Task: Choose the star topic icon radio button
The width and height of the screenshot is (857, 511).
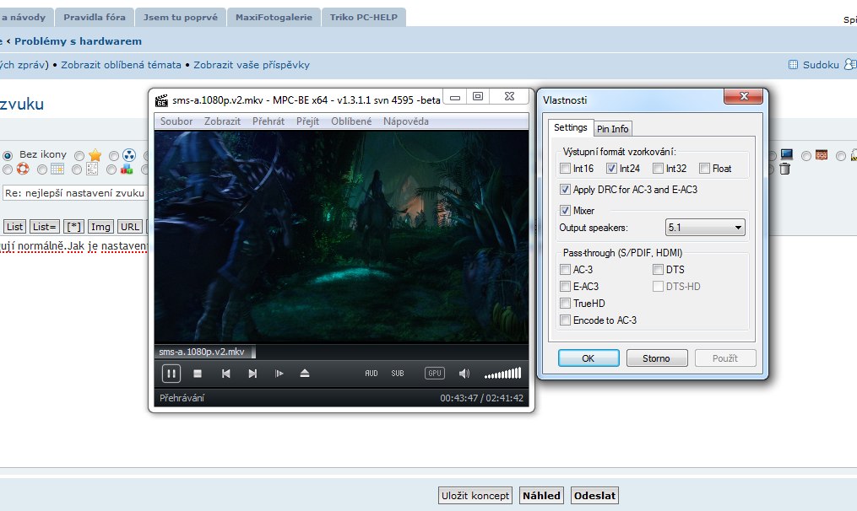Action: click(79, 156)
